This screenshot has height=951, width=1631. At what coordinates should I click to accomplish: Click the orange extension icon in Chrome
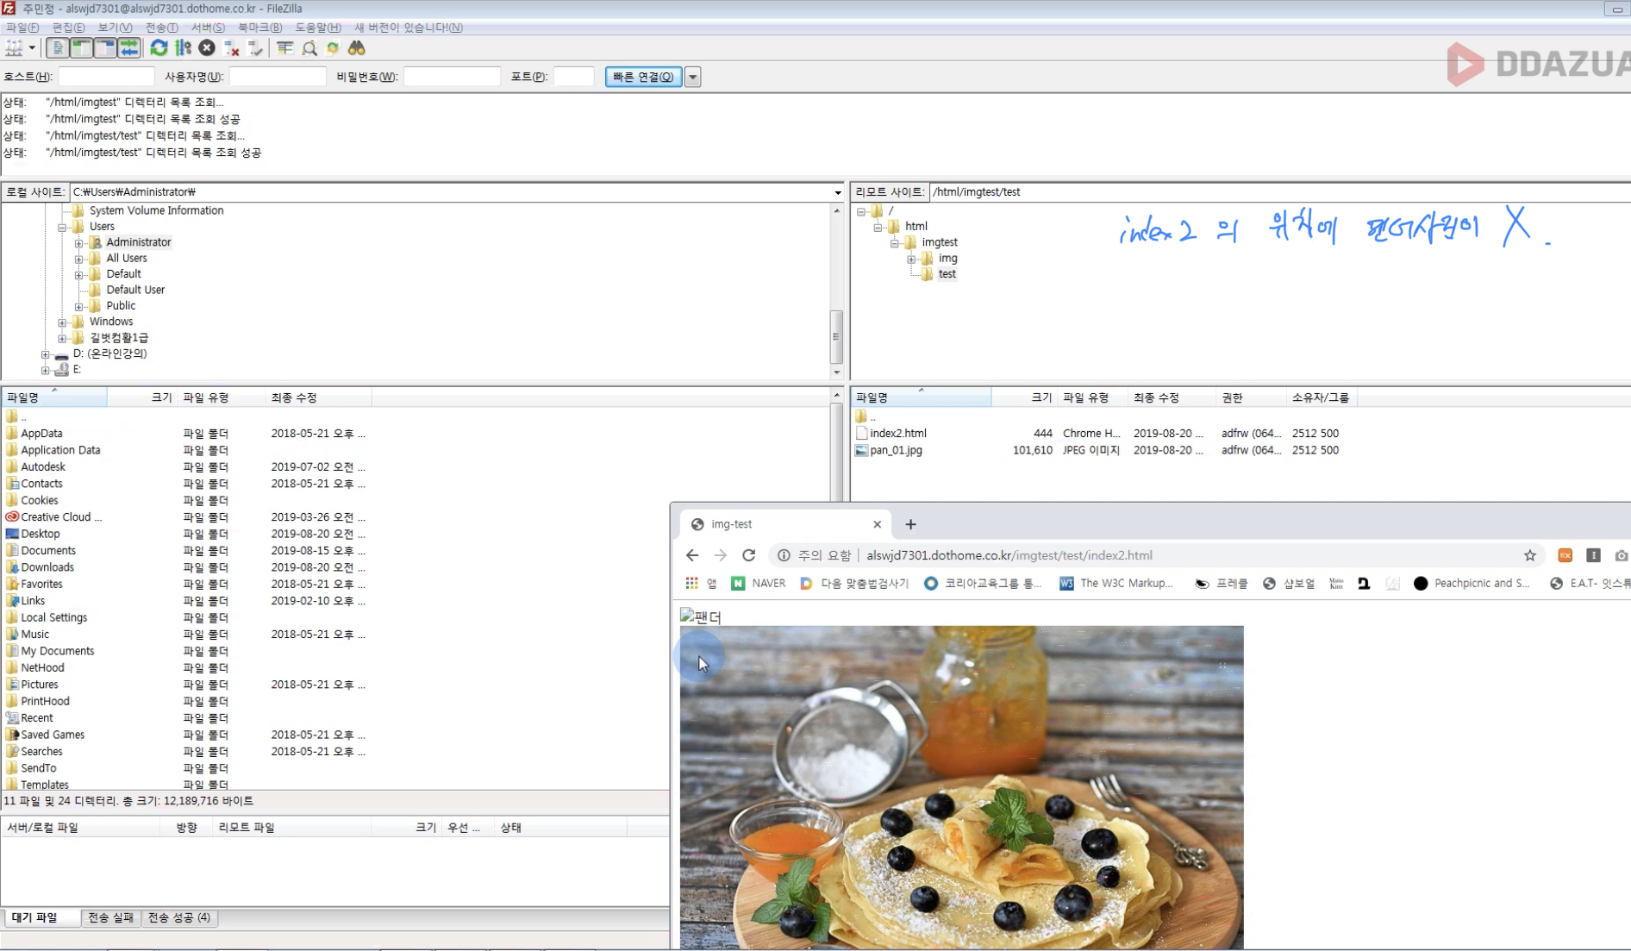(x=1565, y=556)
